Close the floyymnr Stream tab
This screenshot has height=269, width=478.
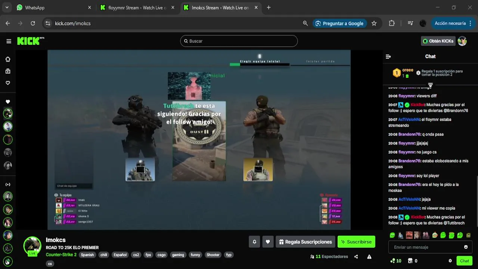(x=173, y=7)
